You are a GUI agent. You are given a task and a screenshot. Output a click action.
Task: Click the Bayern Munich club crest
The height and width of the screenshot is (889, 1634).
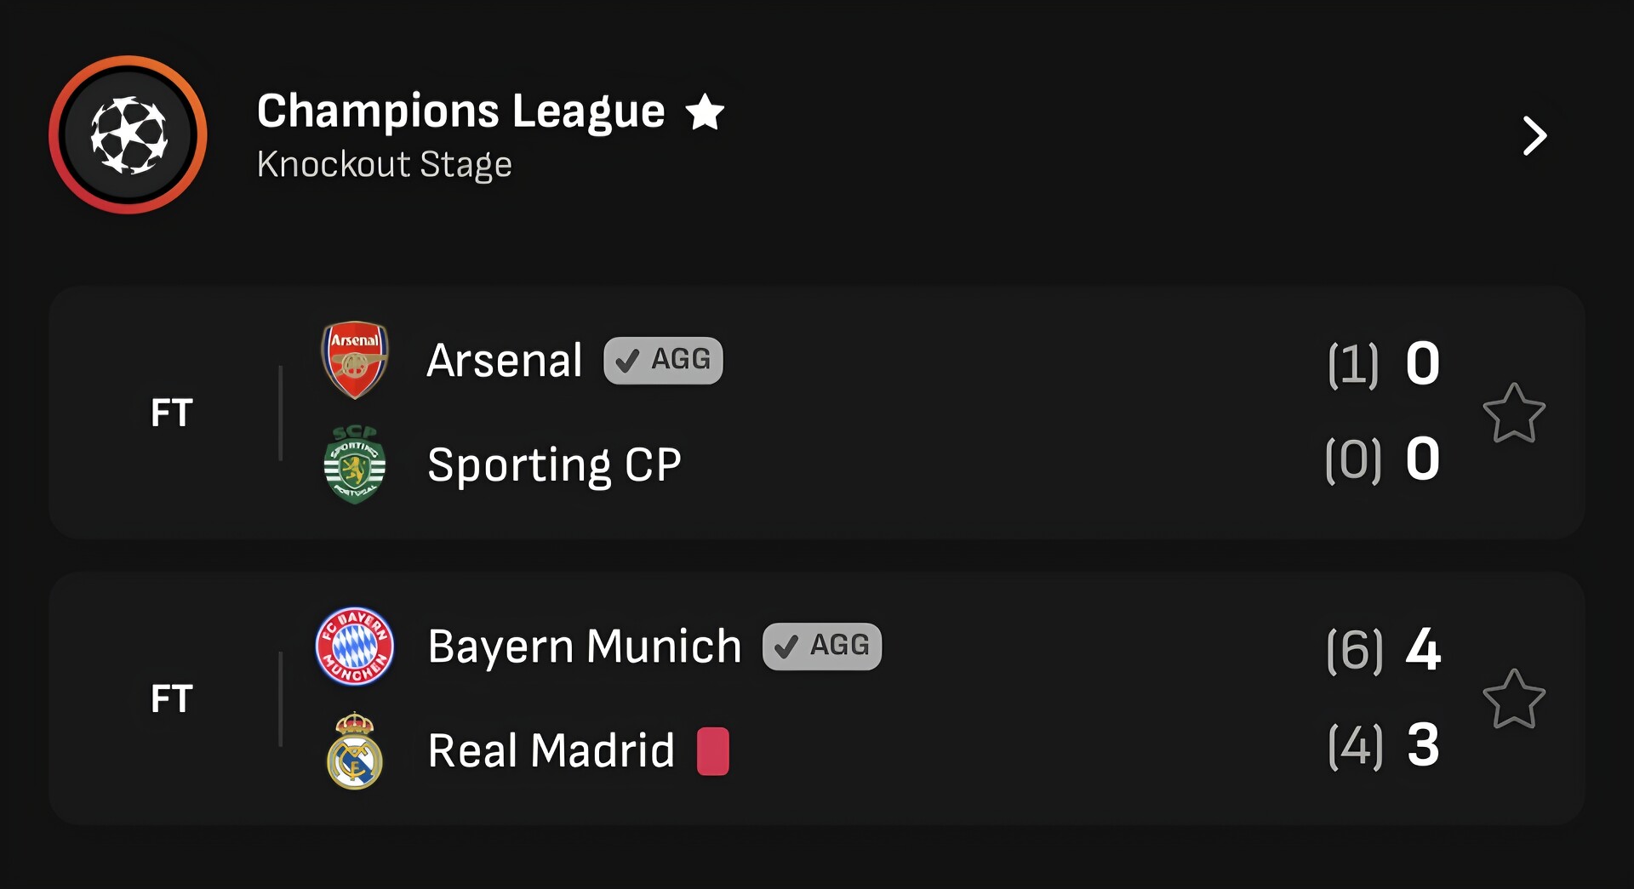tap(355, 647)
